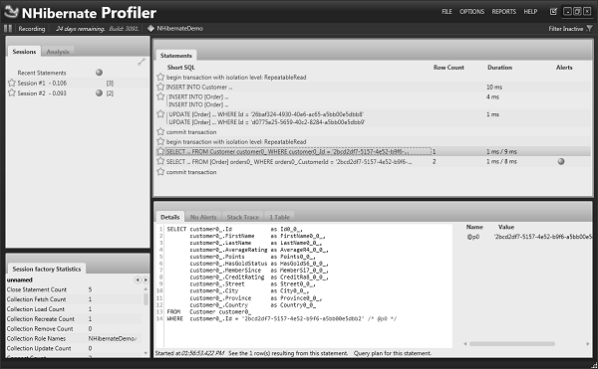Open the Options menu
The width and height of the screenshot is (598, 369).
471,11
